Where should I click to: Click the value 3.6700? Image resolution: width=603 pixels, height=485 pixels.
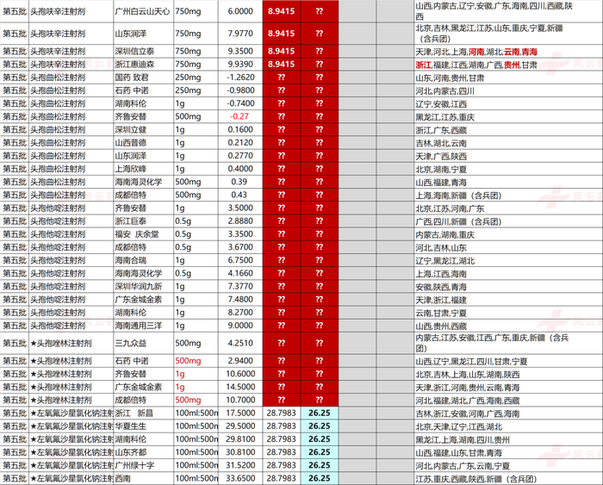pyautogui.click(x=240, y=247)
